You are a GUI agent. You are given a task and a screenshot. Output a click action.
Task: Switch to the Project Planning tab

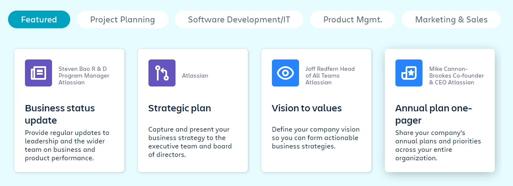pos(123,19)
